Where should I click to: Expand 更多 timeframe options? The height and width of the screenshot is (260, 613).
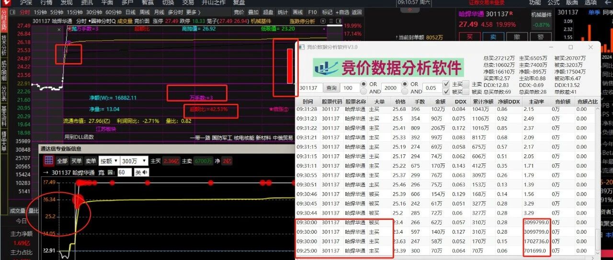pyautogui.click(x=193, y=12)
